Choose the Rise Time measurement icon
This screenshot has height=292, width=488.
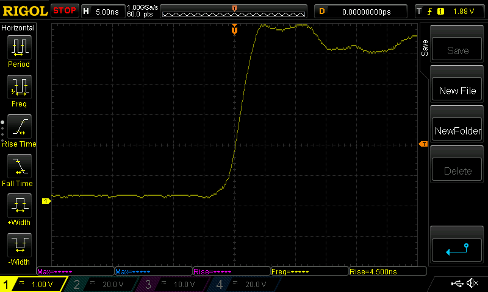click(x=19, y=127)
